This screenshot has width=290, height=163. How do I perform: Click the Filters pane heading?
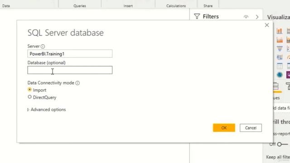click(x=211, y=16)
